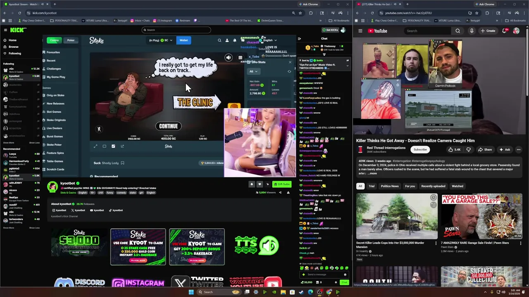This screenshot has height=297, width=529.
Task: Open Stake notifications bell
Action: coord(235,40)
